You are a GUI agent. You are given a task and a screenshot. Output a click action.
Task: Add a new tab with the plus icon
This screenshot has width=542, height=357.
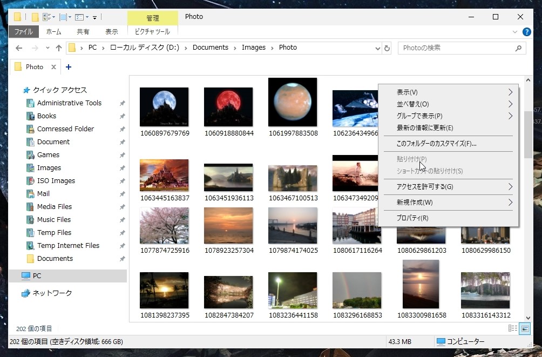(68, 67)
